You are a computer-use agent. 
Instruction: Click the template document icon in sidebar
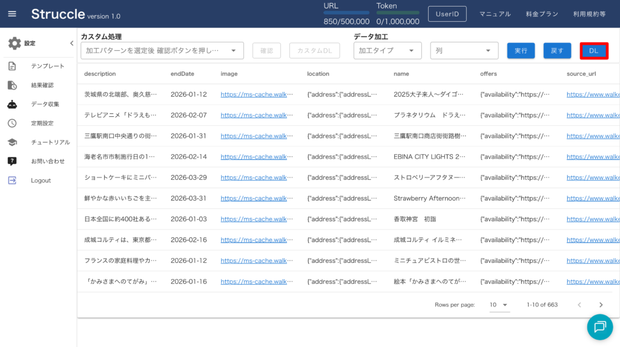(12, 66)
